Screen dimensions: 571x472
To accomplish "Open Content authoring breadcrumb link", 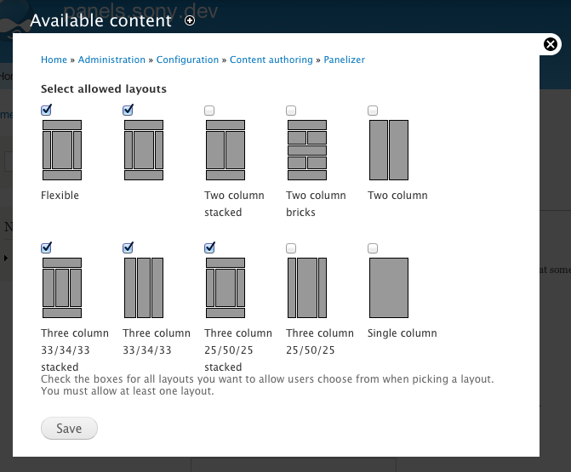I will [271, 60].
